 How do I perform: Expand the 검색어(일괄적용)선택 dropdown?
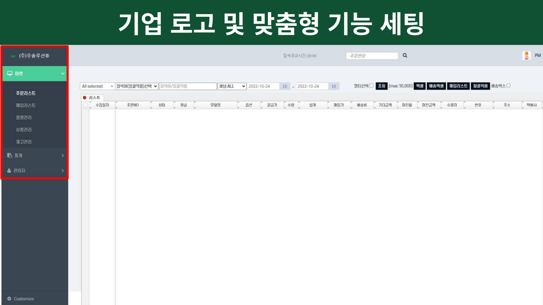pyautogui.click(x=137, y=86)
